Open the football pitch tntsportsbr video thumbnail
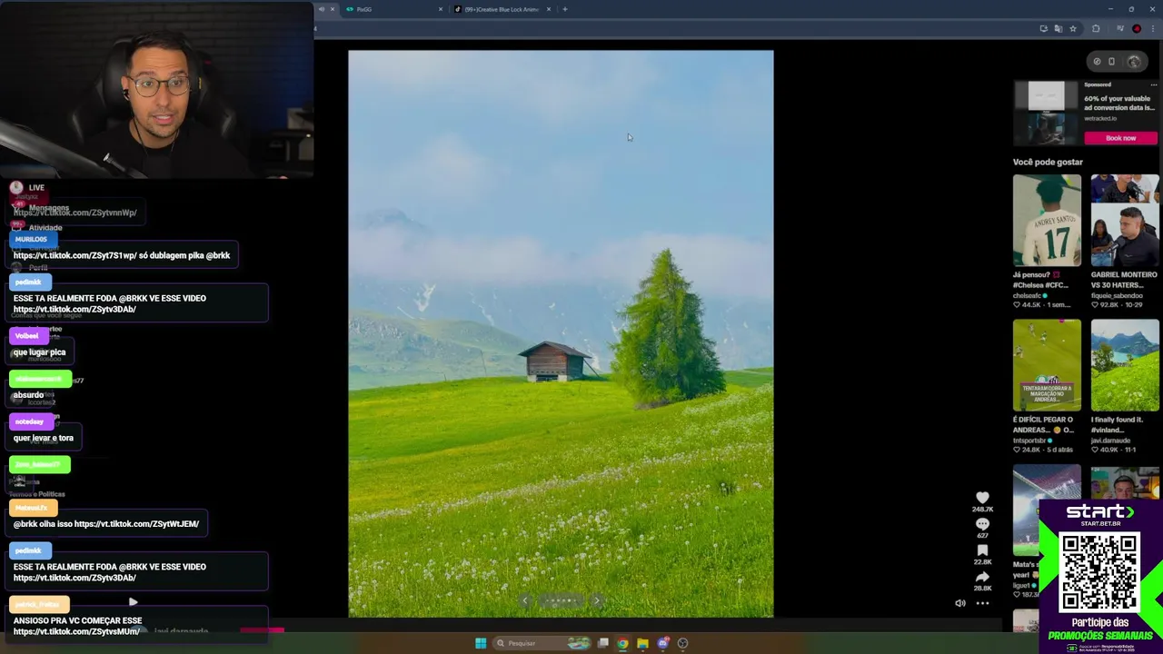1163x654 pixels. pos(1047,365)
